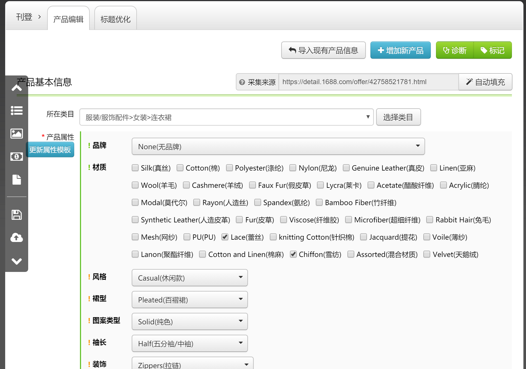
Task: Select Linen(亚麻) material
Action: (x=434, y=168)
